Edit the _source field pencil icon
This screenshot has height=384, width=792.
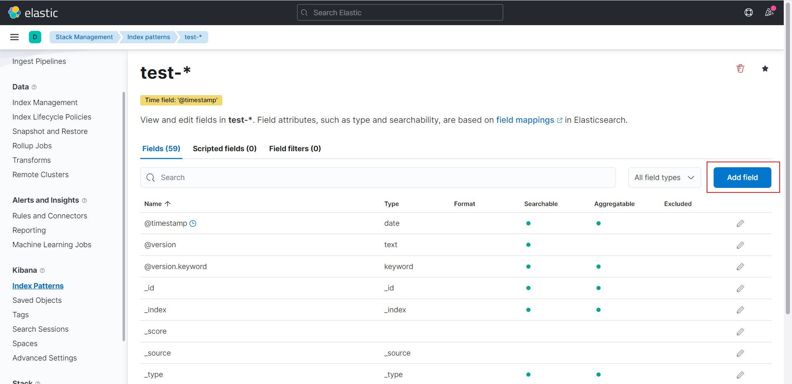click(x=740, y=353)
